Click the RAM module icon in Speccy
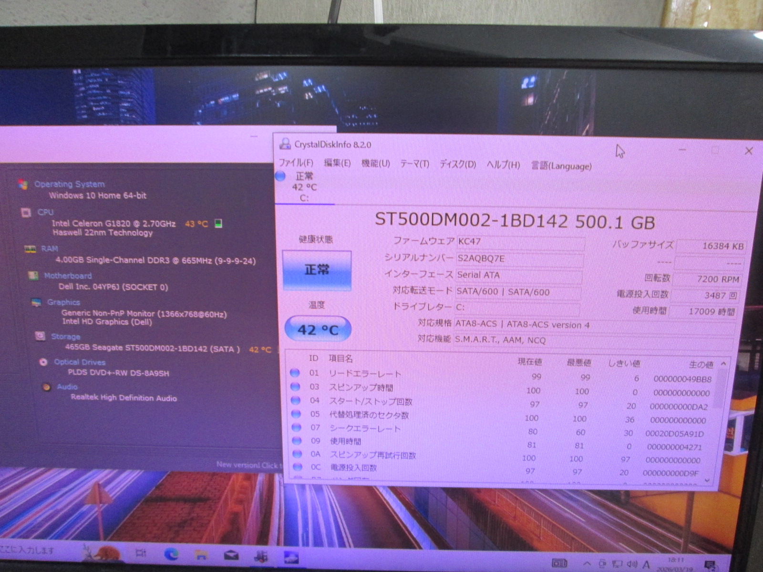Viewport: 763px width, 572px height. 30,249
